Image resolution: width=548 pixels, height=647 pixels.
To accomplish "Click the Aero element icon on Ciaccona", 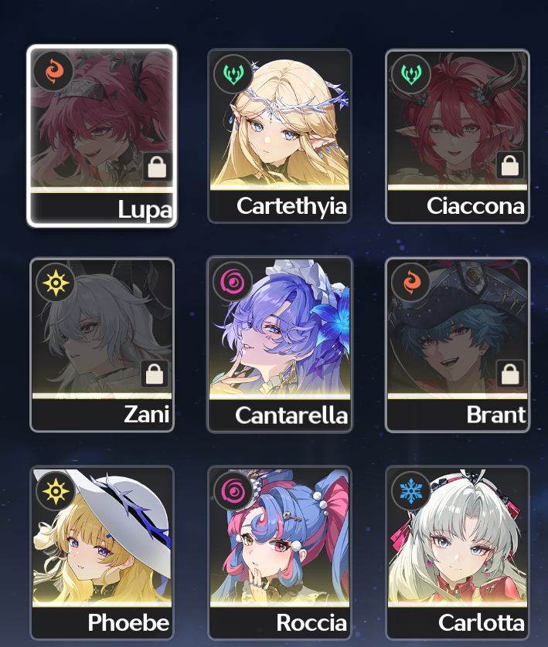I will coord(411,74).
